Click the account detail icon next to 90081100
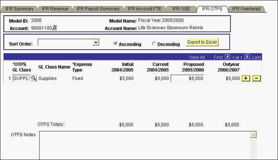The height and width of the screenshot is (160, 278). tap(55, 28)
